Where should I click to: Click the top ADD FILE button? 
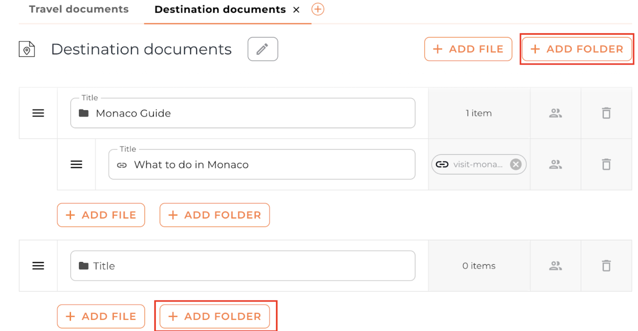(468, 49)
